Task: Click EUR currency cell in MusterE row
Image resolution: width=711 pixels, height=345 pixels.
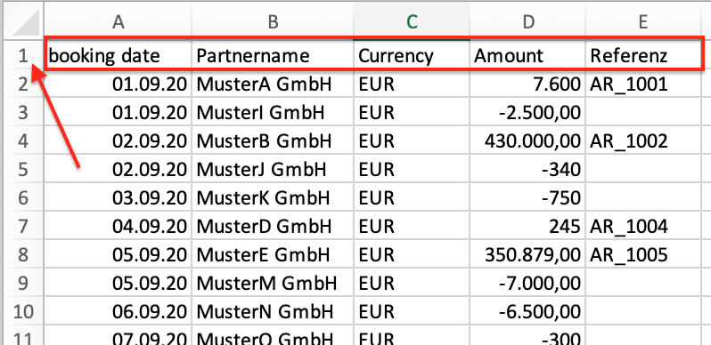Action: click(x=412, y=255)
